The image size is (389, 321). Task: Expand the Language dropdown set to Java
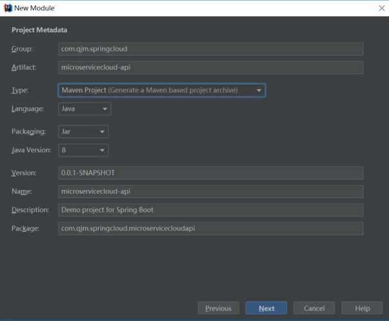[84, 109]
